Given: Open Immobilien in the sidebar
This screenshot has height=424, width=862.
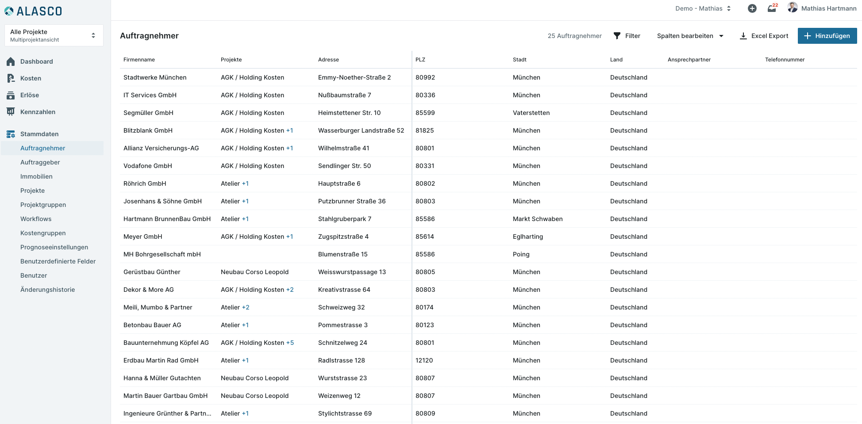Looking at the screenshot, I should click(x=36, y=176).
